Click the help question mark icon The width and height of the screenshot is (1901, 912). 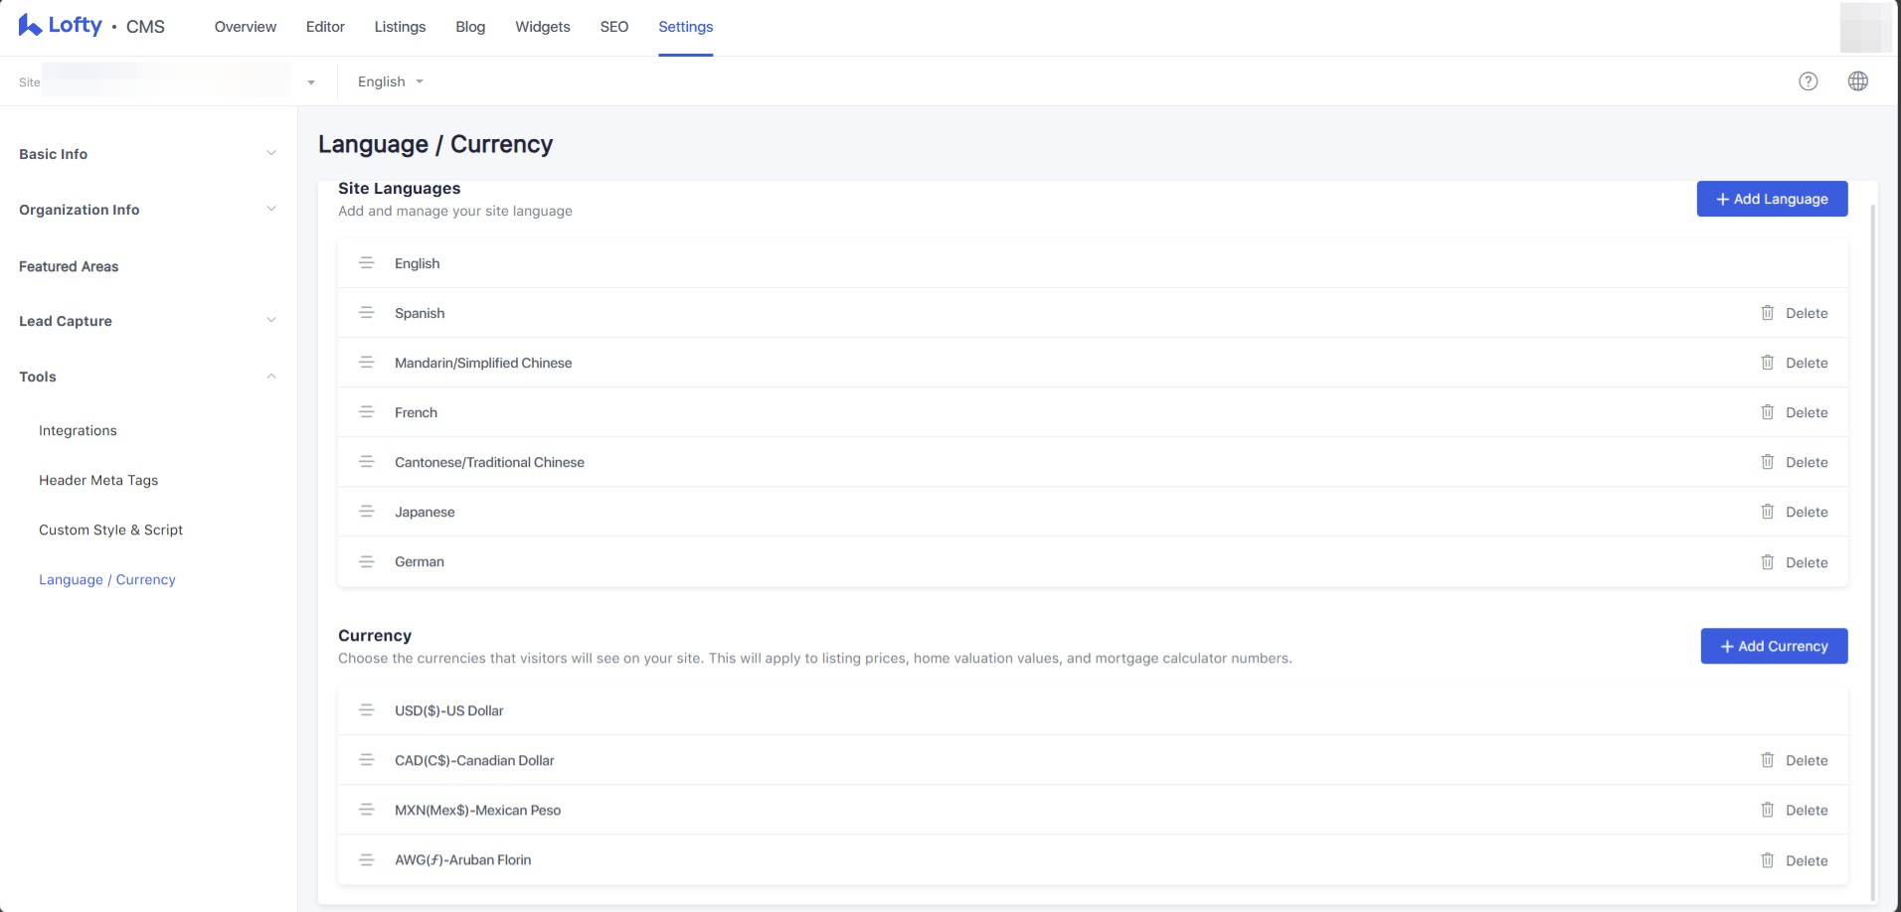[1808, 81]
